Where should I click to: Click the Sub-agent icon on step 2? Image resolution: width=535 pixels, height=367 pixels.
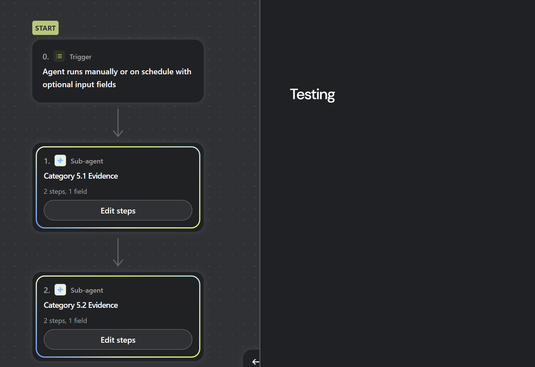[x=60, y=290]
